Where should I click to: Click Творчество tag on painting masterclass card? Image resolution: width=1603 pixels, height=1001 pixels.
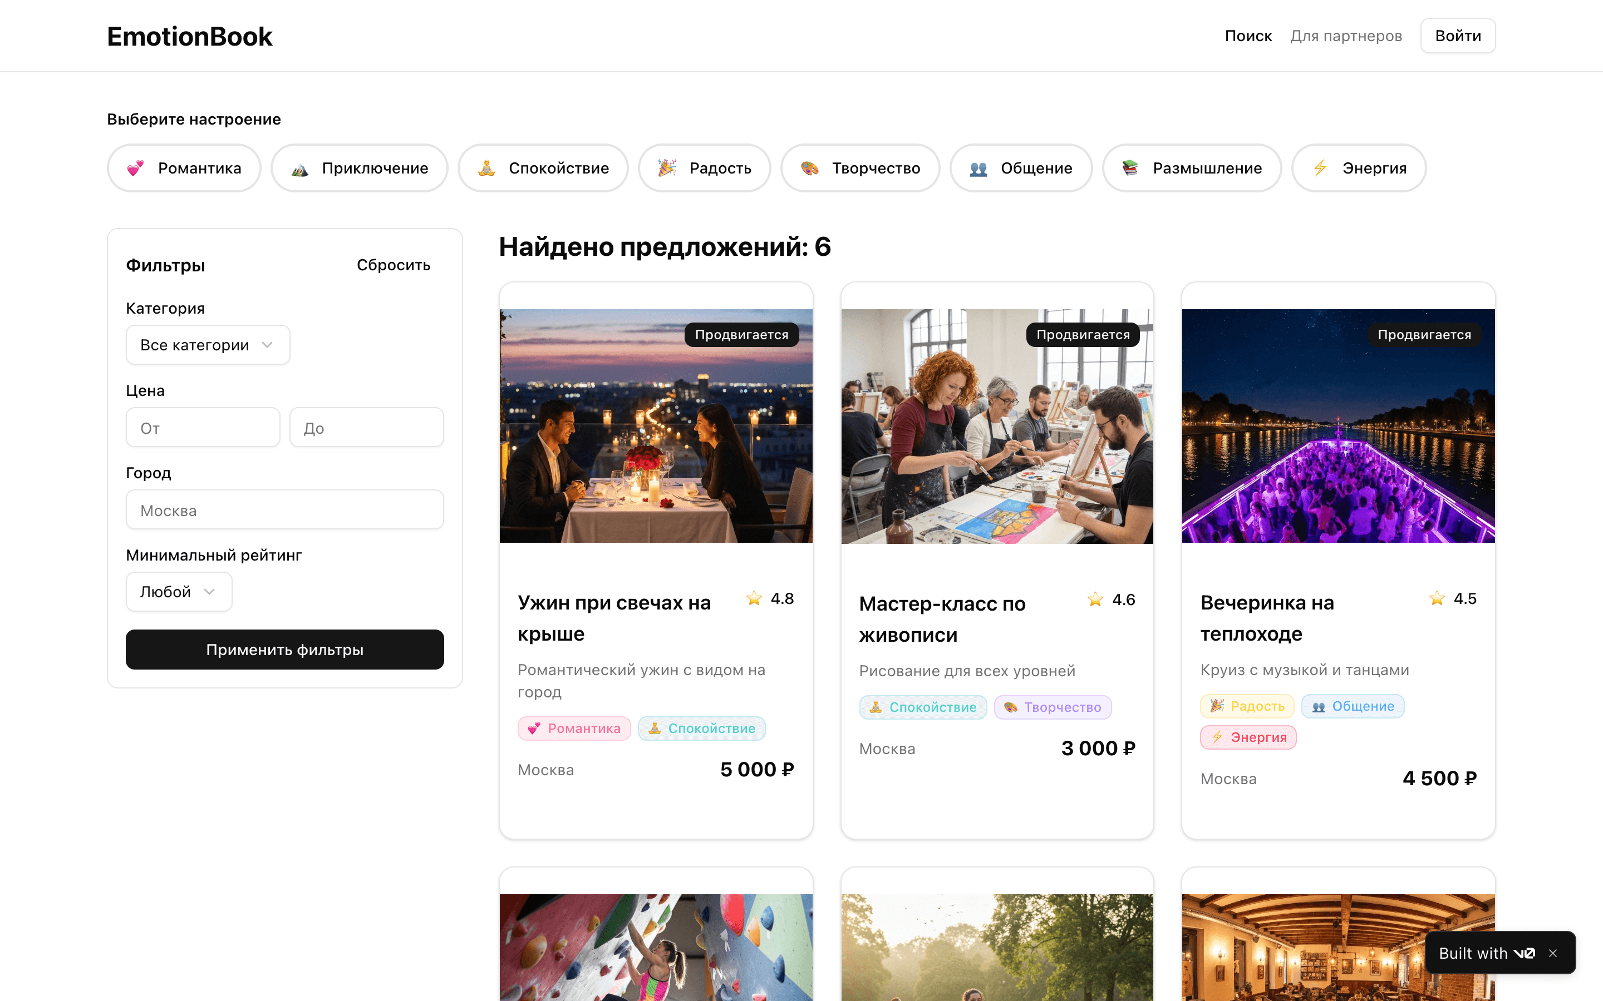click(1053, 707)
